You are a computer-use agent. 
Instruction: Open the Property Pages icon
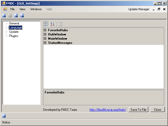(60, 24)
